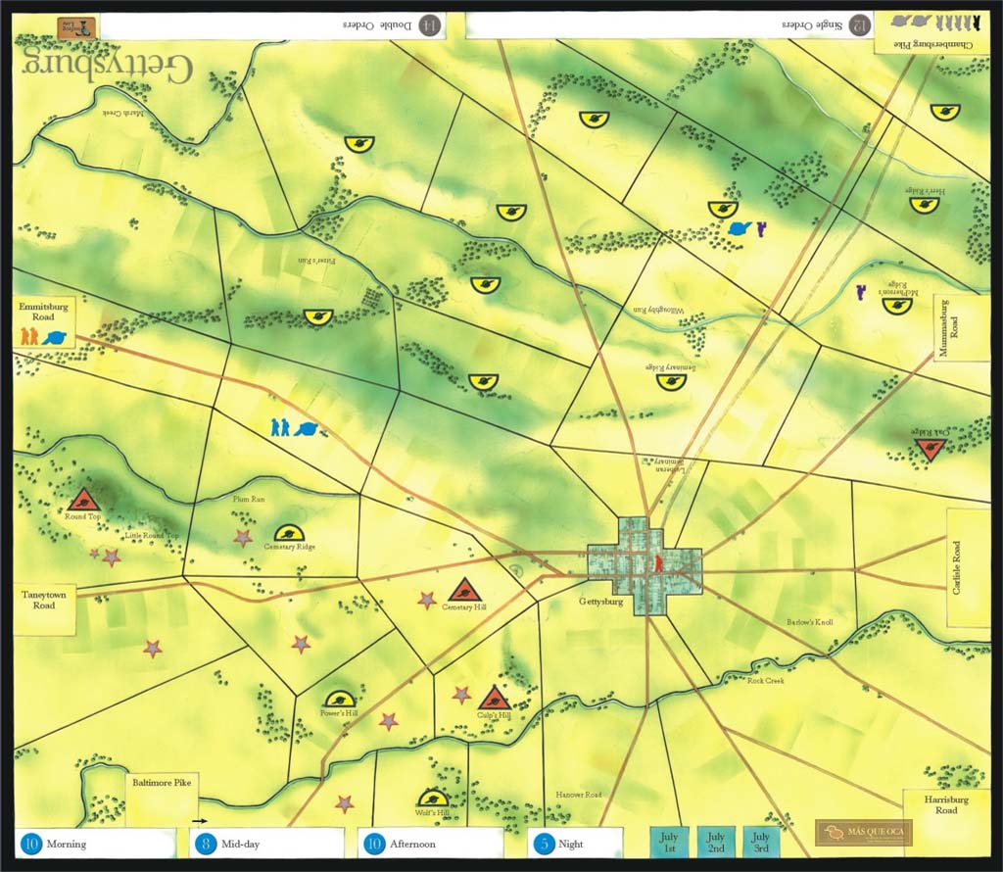Select the blue 10 circle next to Afternoon

point(374,844)
